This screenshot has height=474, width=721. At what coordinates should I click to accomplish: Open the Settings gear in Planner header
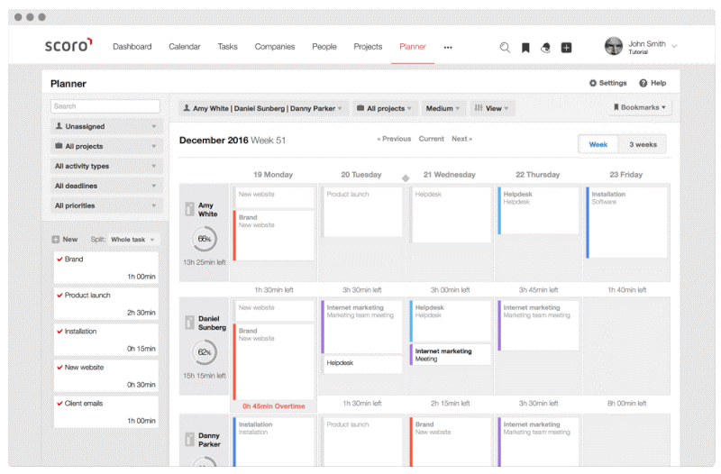[x=593, y=83]
